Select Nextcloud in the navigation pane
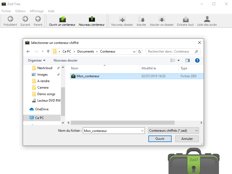The image size is (232, 174). [x=45, y=68]
